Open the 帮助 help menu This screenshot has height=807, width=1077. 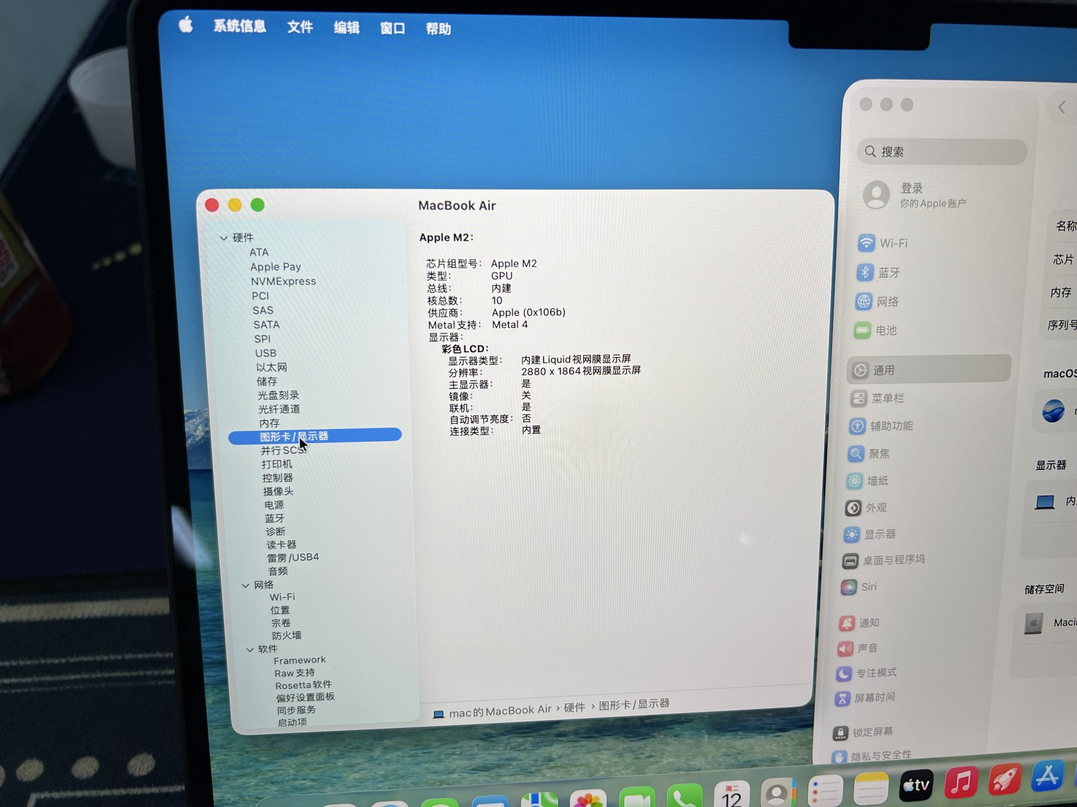coord(438,29)
